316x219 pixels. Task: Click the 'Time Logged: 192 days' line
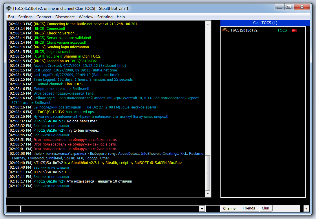tap(71, 80)
